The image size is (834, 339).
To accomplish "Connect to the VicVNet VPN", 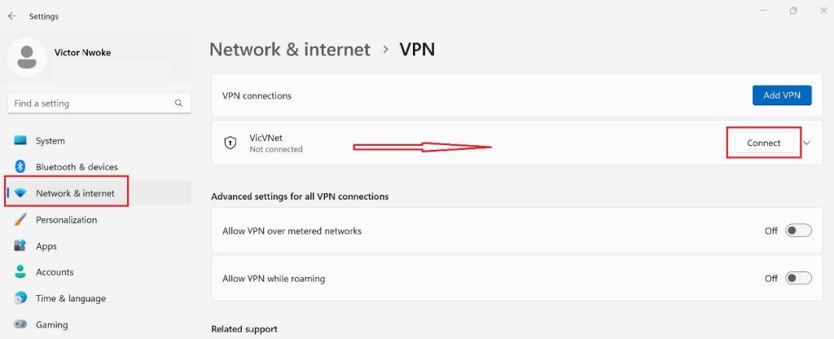I will coord(763,143).
